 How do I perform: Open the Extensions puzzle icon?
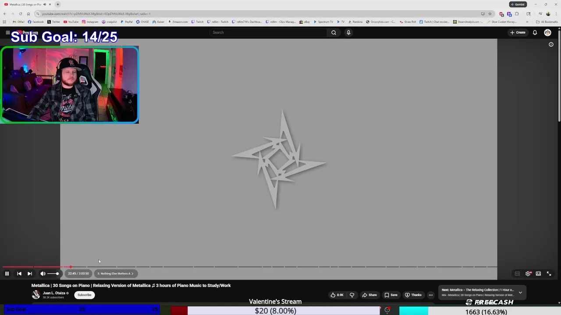point(517,14)
